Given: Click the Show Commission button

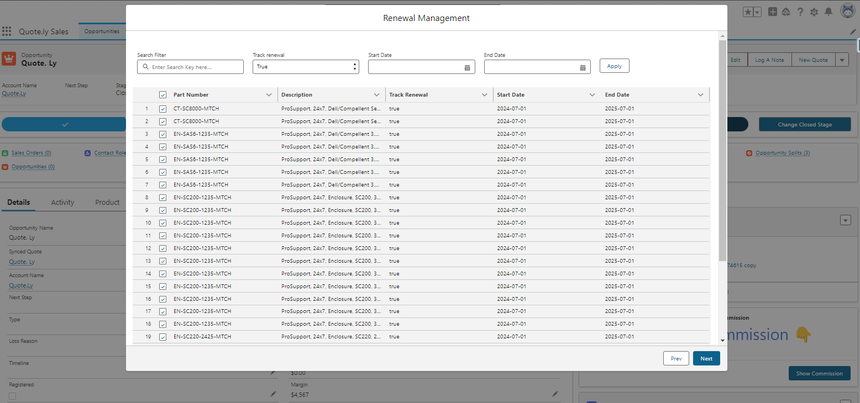Looking at the screenshot, I should click(819, 373).
